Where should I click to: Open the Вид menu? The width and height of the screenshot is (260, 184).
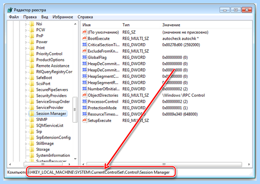[x=45, y=17]
